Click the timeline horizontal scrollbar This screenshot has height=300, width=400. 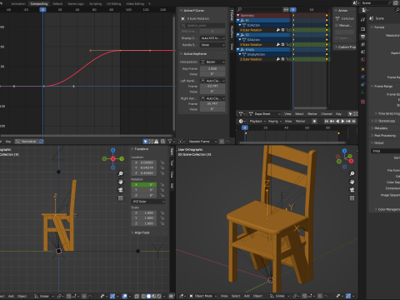click(292, 142)
